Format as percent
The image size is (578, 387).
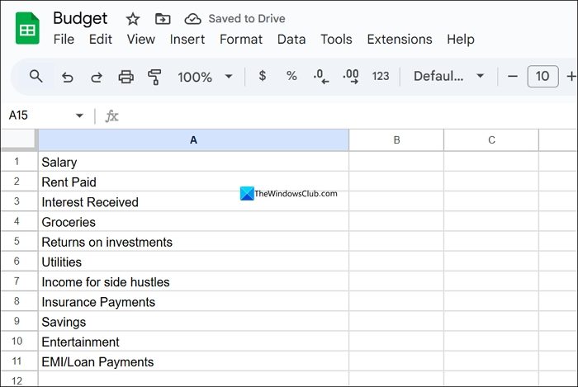[x=291, y=76]
